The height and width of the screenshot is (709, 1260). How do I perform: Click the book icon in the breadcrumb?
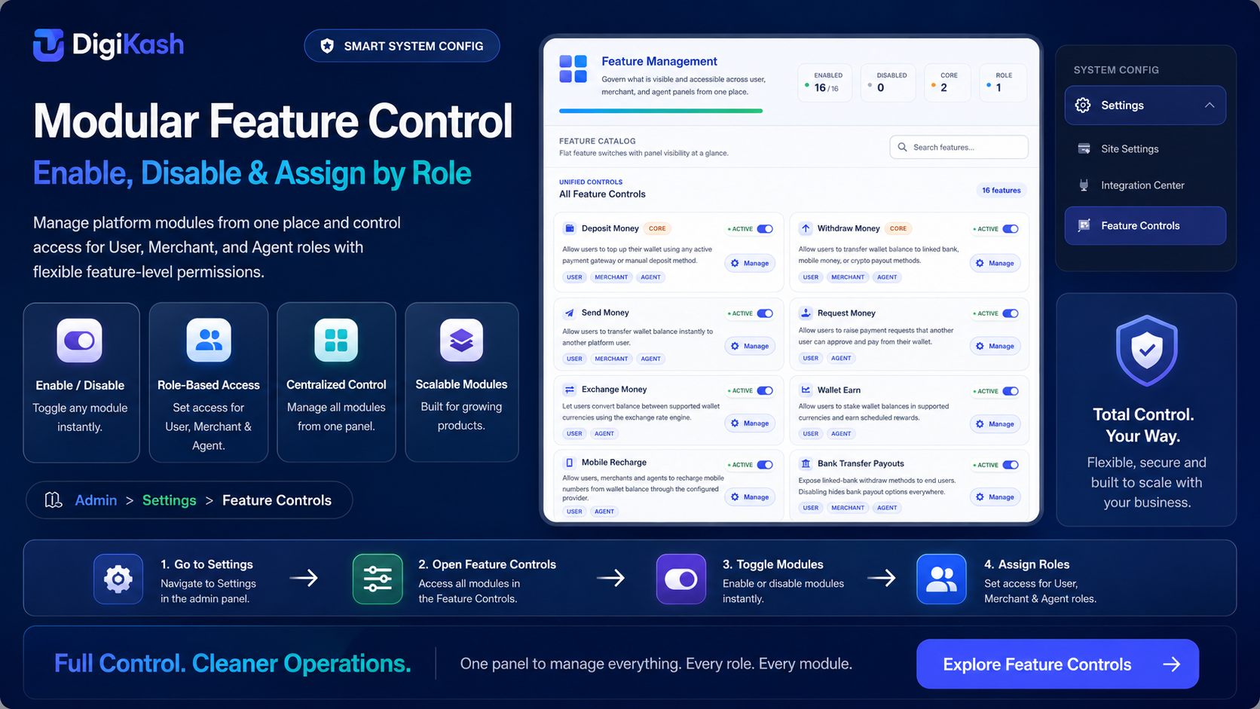coord(54,500)
